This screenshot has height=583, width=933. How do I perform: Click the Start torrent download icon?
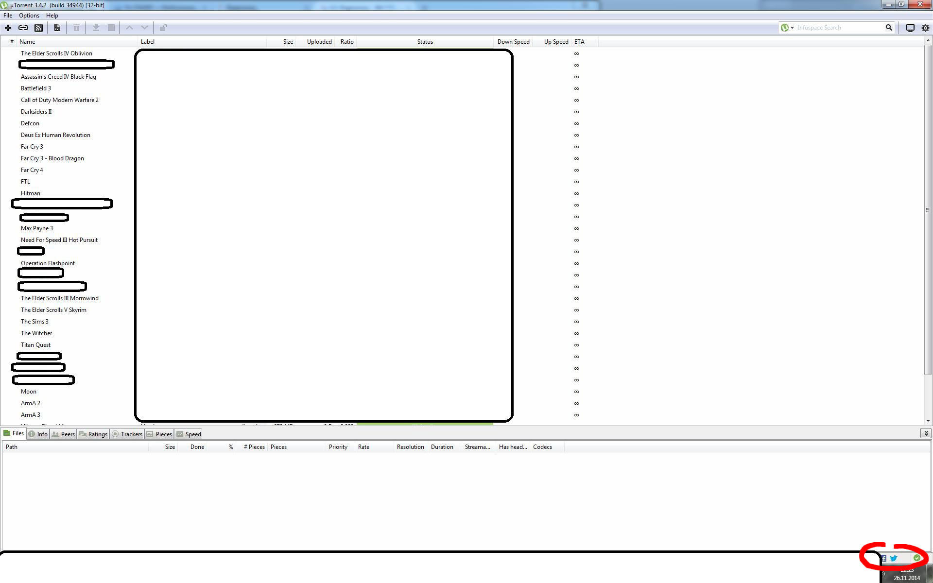tap(96, 28)
